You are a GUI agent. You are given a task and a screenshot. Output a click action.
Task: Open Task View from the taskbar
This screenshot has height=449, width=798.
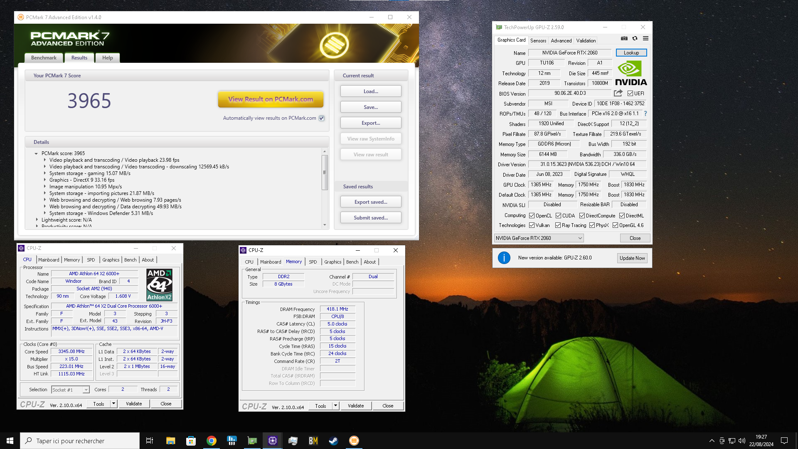click(x=150, y=441)
